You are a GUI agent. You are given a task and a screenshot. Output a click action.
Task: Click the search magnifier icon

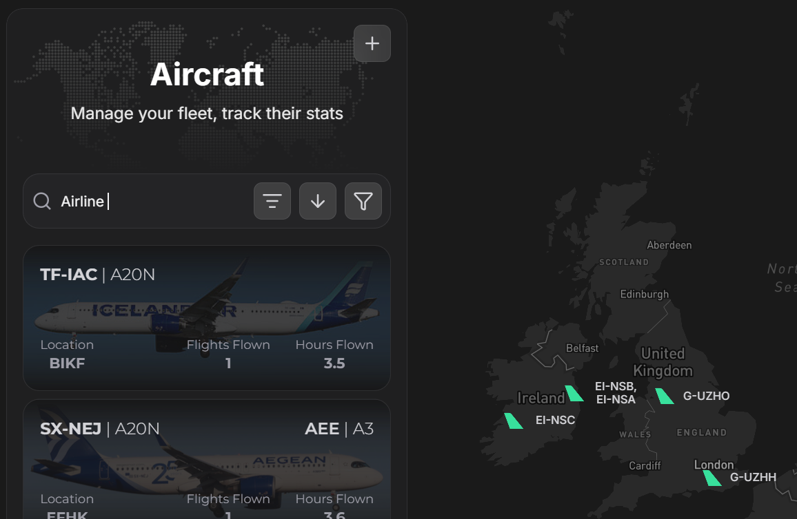(42, 201)
